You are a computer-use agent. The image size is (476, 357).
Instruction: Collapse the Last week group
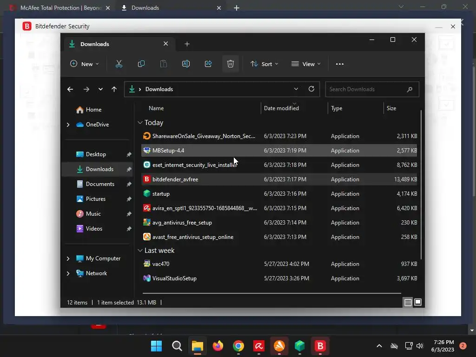click(x=140, y=251)
